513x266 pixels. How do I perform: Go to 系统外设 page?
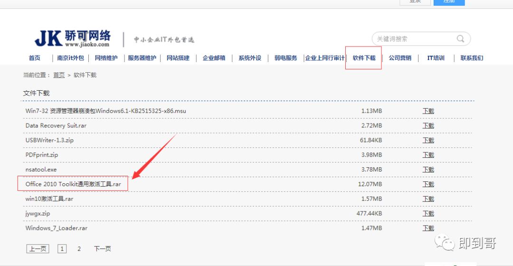[x=250, y=58]
